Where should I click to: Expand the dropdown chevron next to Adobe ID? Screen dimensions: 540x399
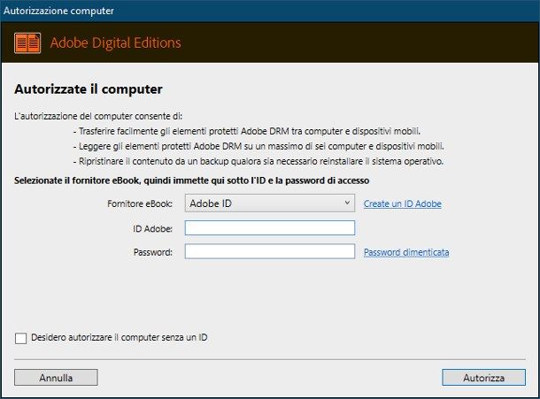pyautogui.click(x=348, y=203)
